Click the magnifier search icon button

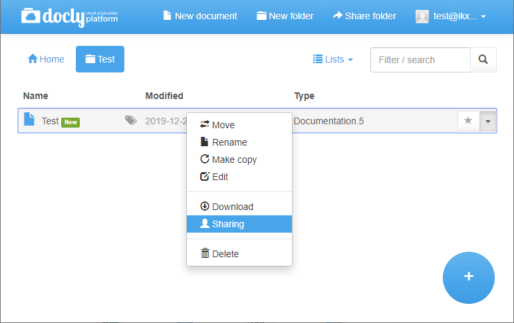[x=483, y=60]
